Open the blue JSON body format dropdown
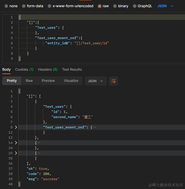 165,6
